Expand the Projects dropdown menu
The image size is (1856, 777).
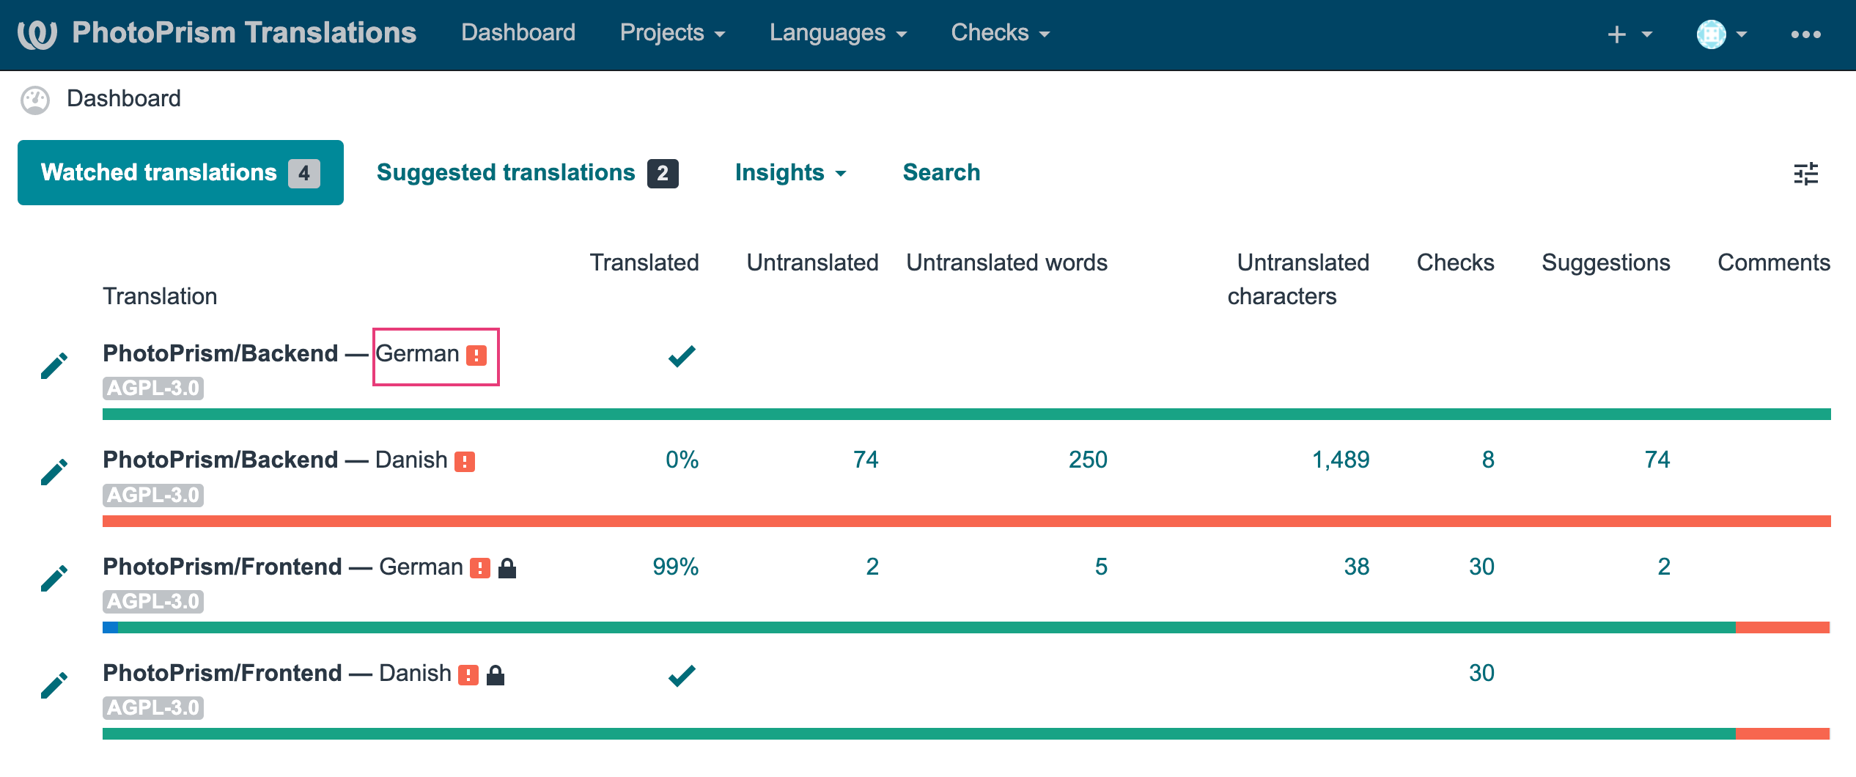click(x=671, y=33)
